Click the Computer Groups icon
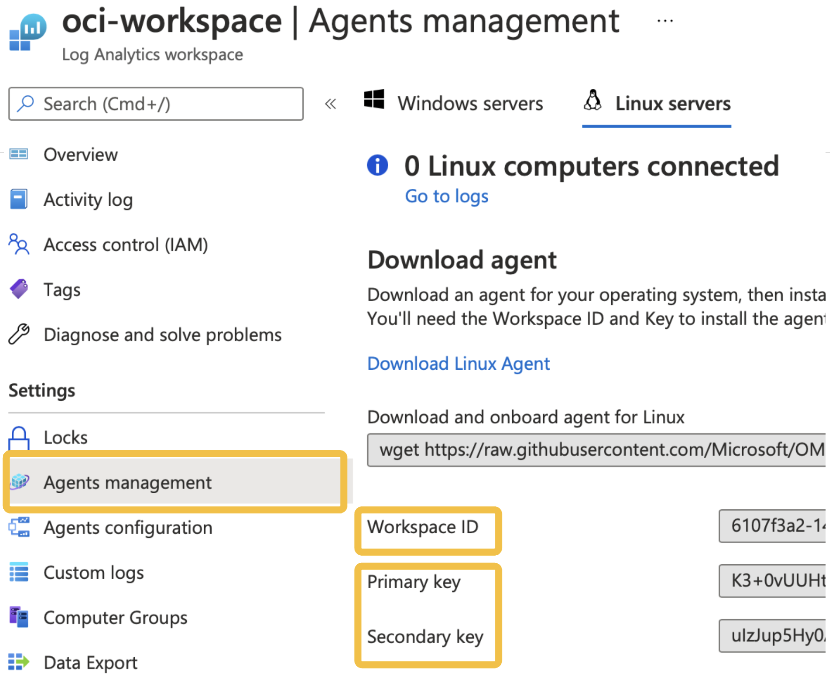 [x=18, y=617]
